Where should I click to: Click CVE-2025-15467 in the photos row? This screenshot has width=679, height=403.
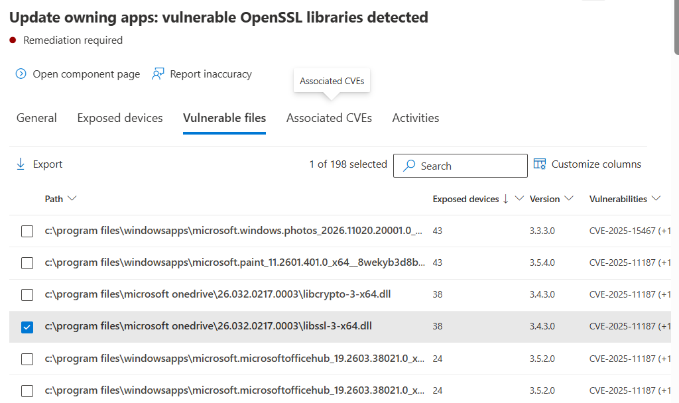[x=622, y=231]
